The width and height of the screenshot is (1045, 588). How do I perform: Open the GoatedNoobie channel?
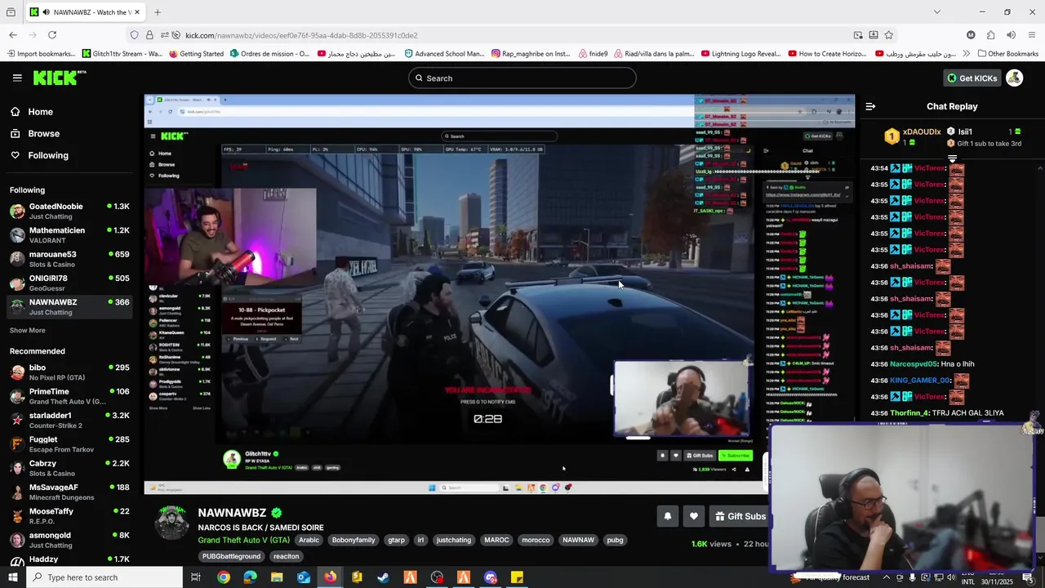coord(69,211)
